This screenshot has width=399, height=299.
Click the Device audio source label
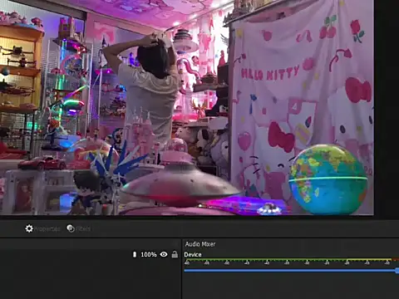193,254
